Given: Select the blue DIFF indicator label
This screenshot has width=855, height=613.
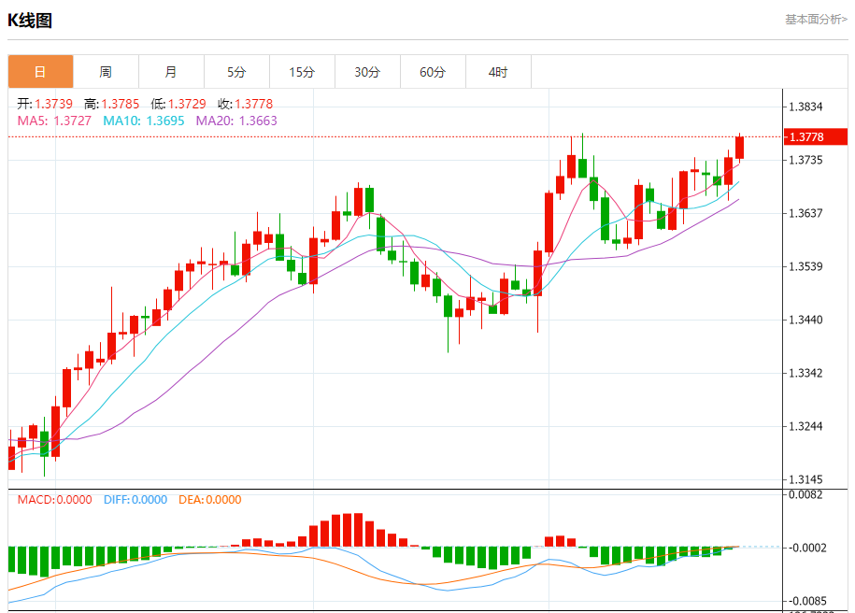Looking at the screenshot, I should [134, 500].
